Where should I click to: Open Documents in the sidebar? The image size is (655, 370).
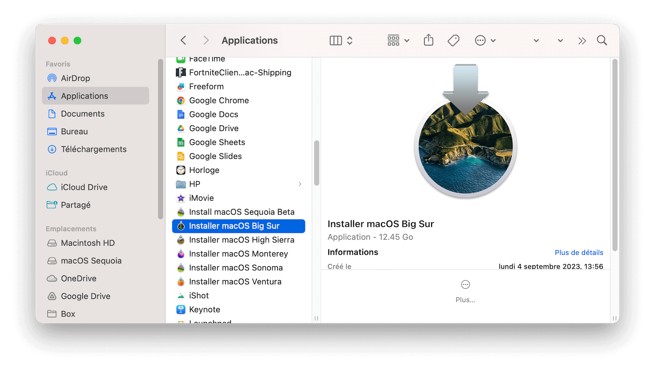click(x=95, y=114)
